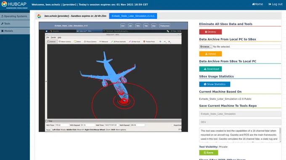Click the colorful sandbox logo beside ben.scholz
The image size is (286, 160).
click(x=39, y=16)
